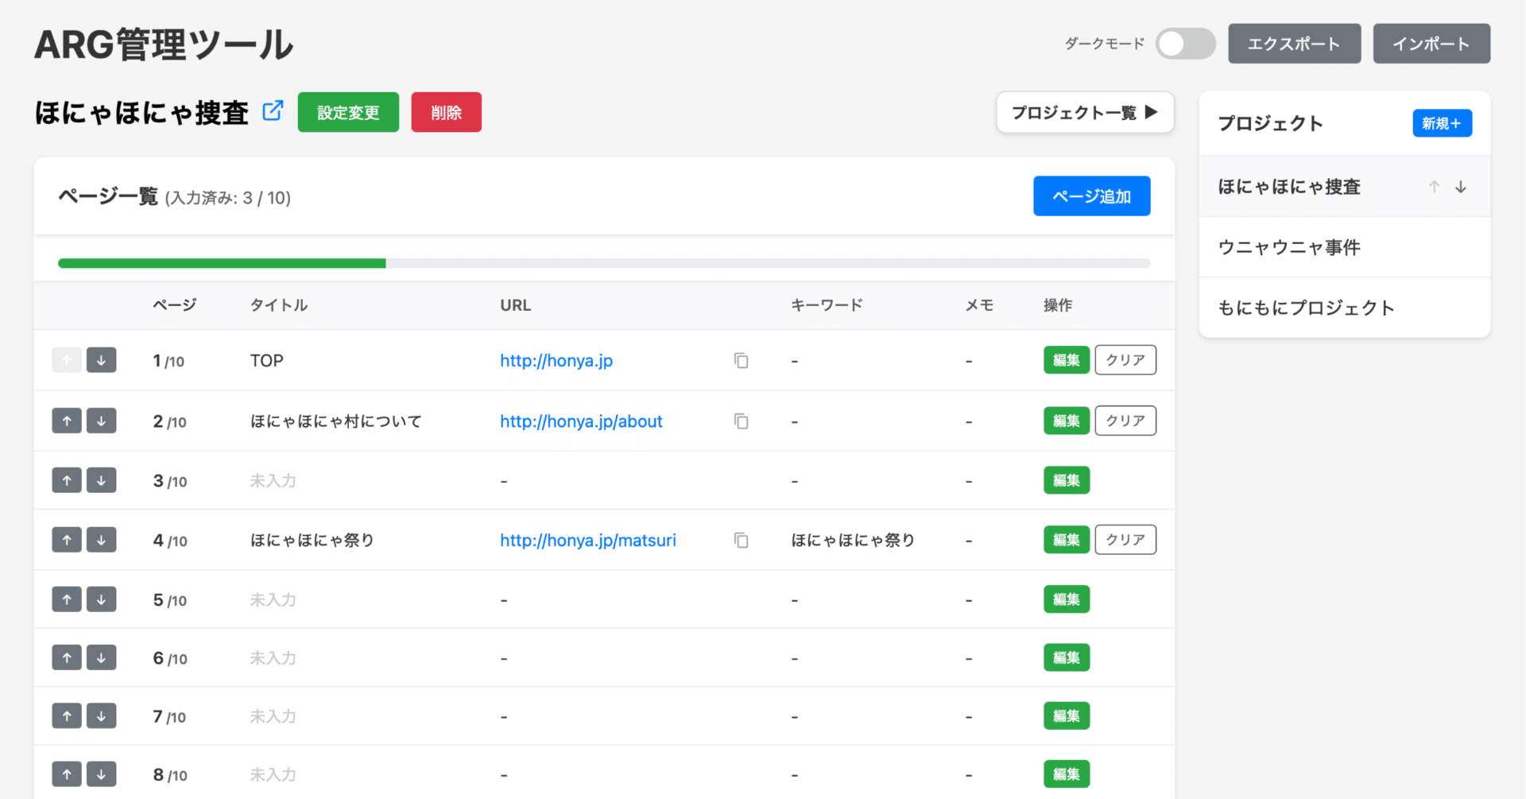Move page 5/10 row down
Screen dimensions: 1526x799
pyautogui.click(x=101, y=599)
